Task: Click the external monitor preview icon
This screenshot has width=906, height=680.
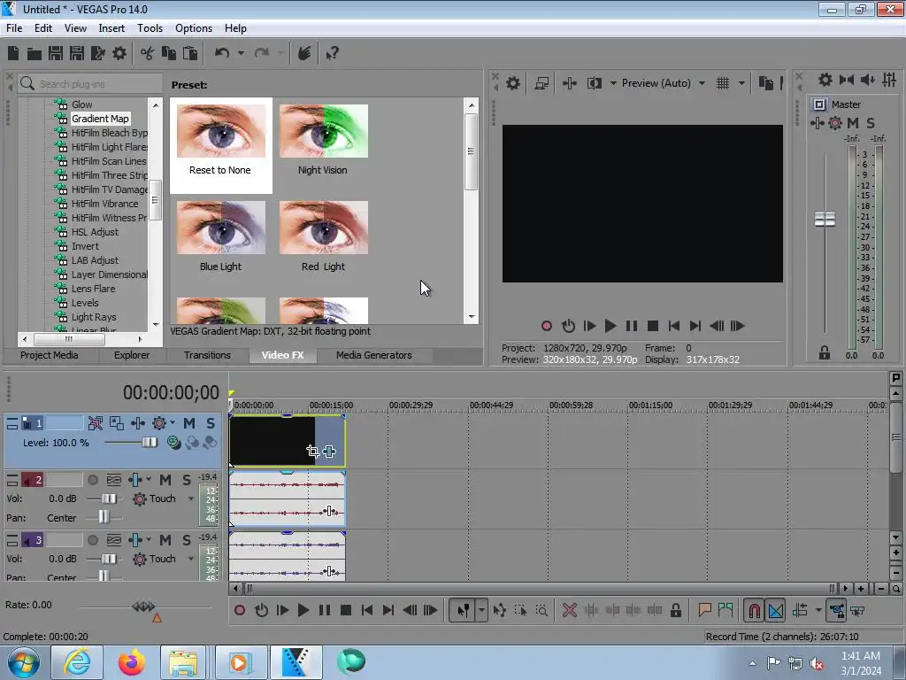Action: pyautogui.click(x=541, y=83)
